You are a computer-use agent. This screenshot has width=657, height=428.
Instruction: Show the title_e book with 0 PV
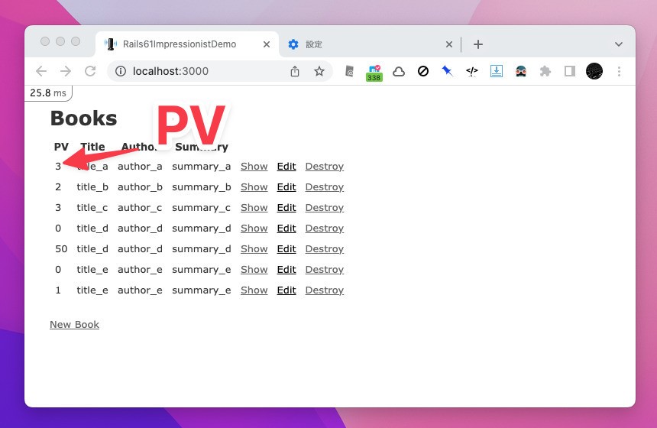click(254, 269)
